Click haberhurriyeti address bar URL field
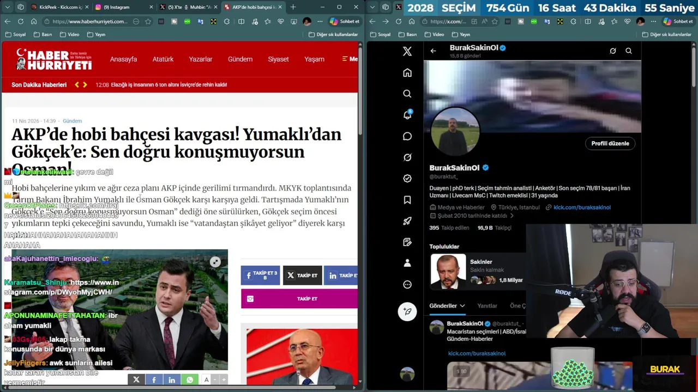 pos(90,21)
